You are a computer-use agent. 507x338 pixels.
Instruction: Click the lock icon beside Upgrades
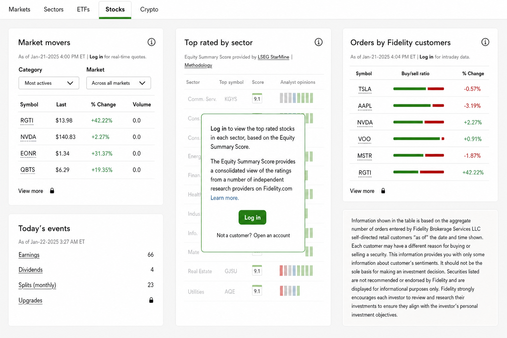(151, 300)
